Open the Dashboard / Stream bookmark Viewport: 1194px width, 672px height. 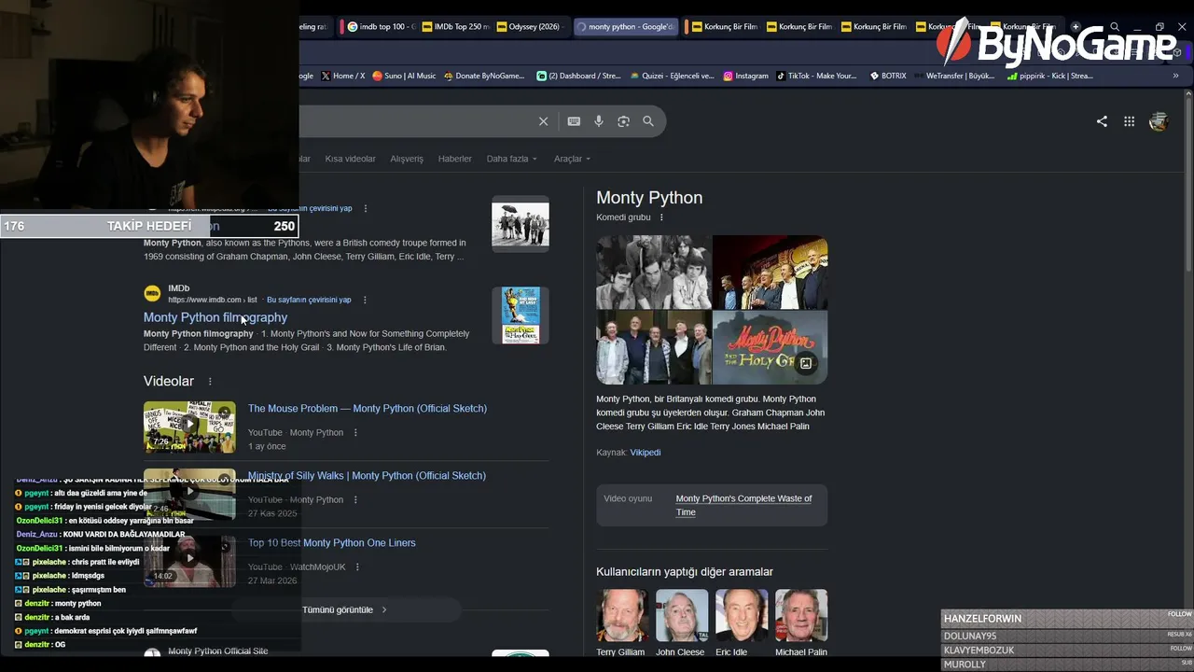578,76
